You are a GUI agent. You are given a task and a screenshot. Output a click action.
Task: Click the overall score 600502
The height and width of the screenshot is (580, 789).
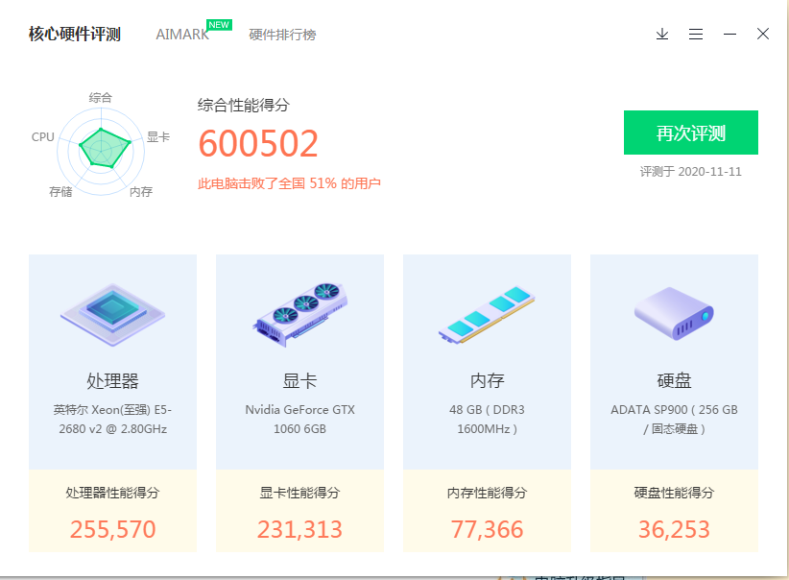(258, 143)
